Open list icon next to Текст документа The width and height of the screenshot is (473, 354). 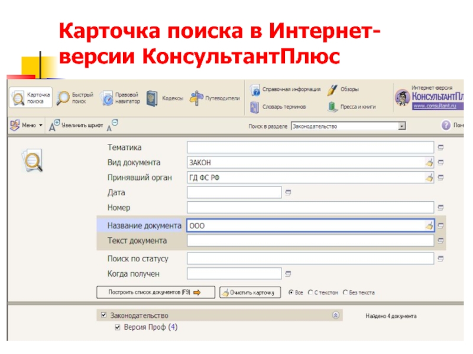440,240
